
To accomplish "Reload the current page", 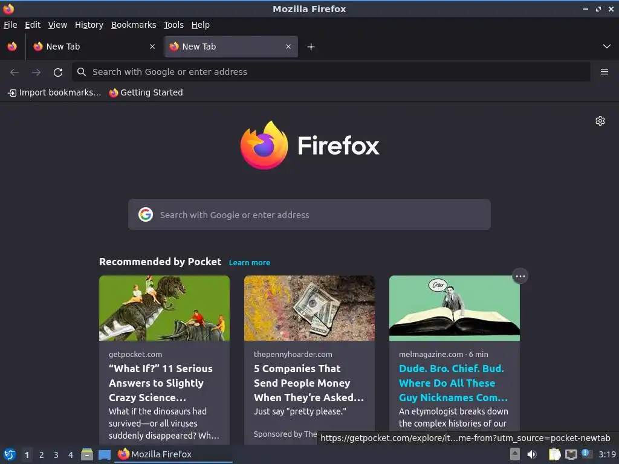I will tap(58, 72).
